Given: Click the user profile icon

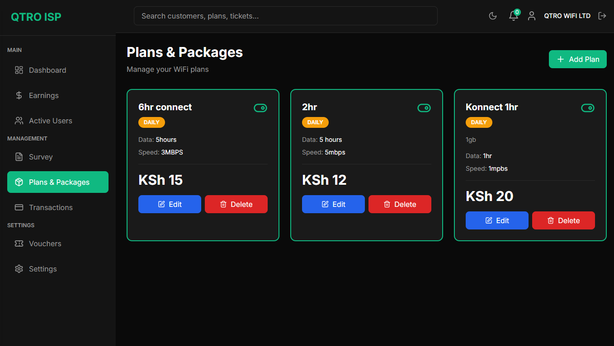Looking at the screenshot, I should click(532, 16).
